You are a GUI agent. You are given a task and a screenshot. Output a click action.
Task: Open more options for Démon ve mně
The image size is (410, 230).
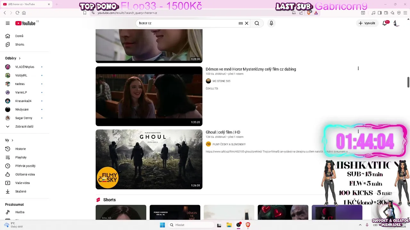click(358, 68)
